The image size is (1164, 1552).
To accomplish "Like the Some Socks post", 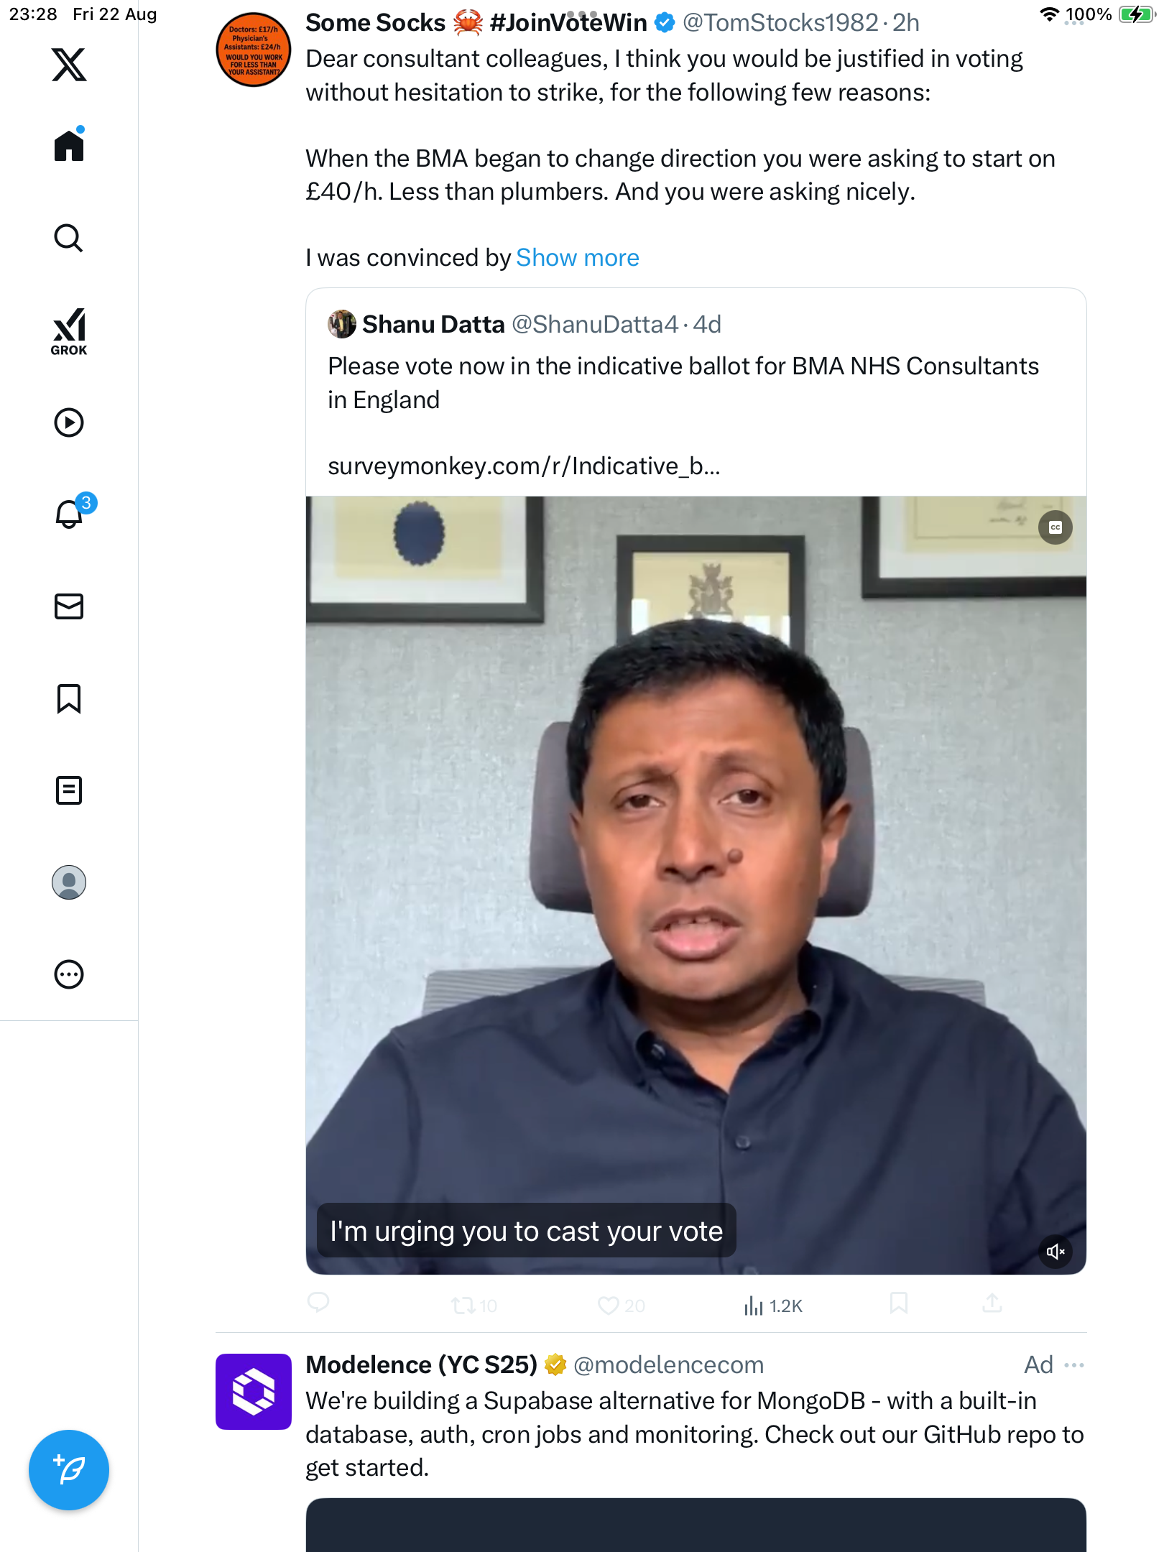I will pos(609,1305).
